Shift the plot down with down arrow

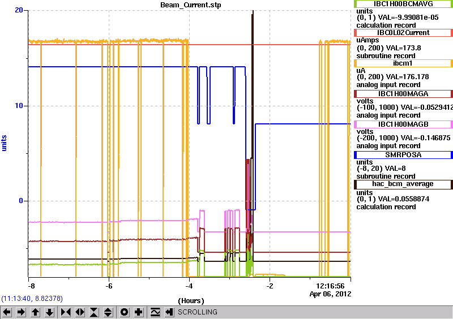tap(50, 312)
